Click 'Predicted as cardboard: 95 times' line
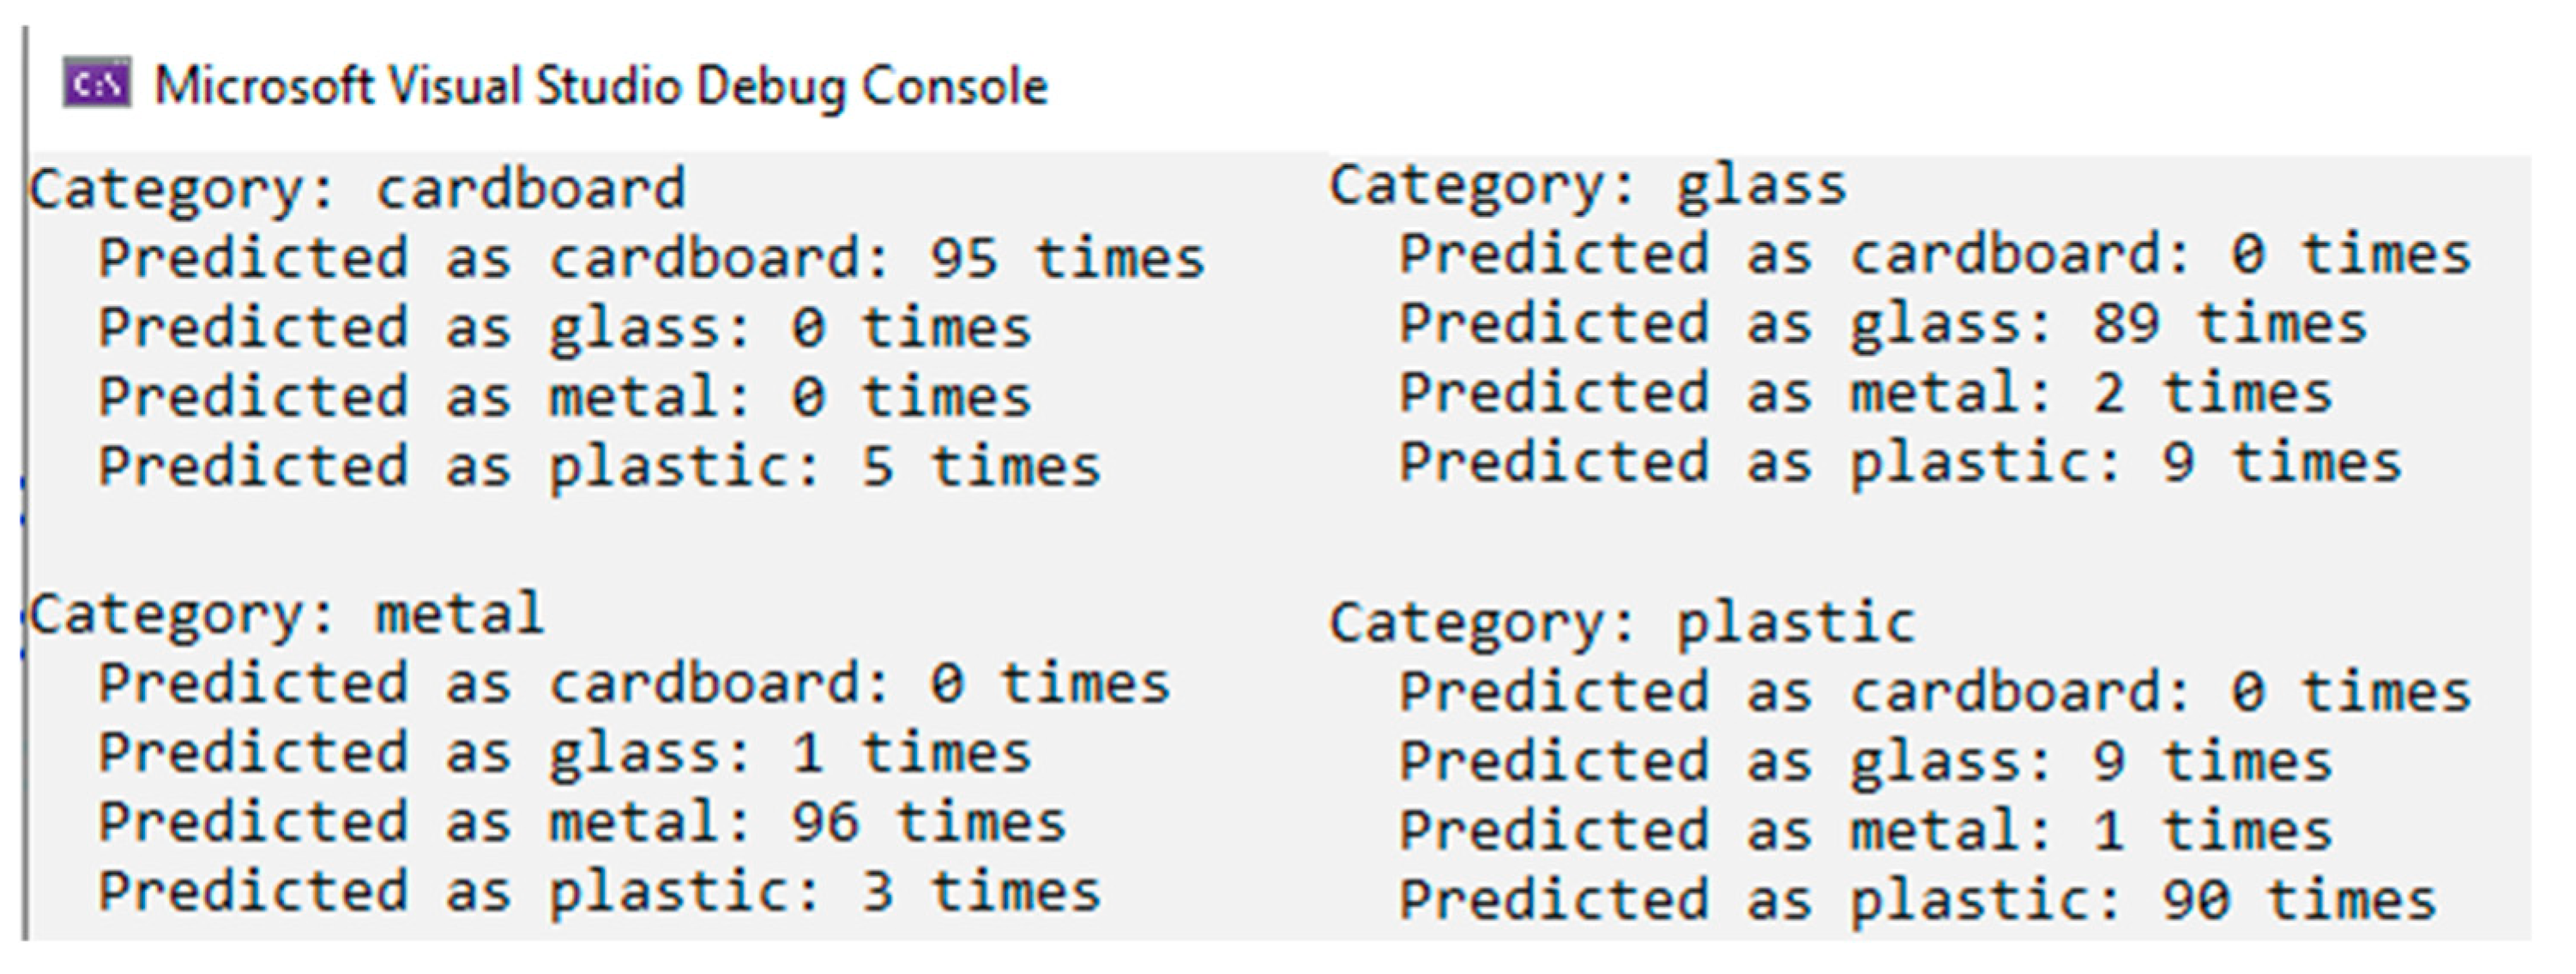This screenshot has width=2576, height=974. tap(651, 259)
